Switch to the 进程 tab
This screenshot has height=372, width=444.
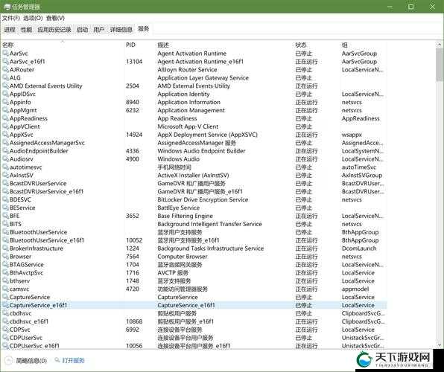10,30
